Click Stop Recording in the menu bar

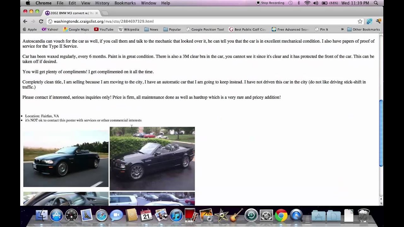click(270, 3)
